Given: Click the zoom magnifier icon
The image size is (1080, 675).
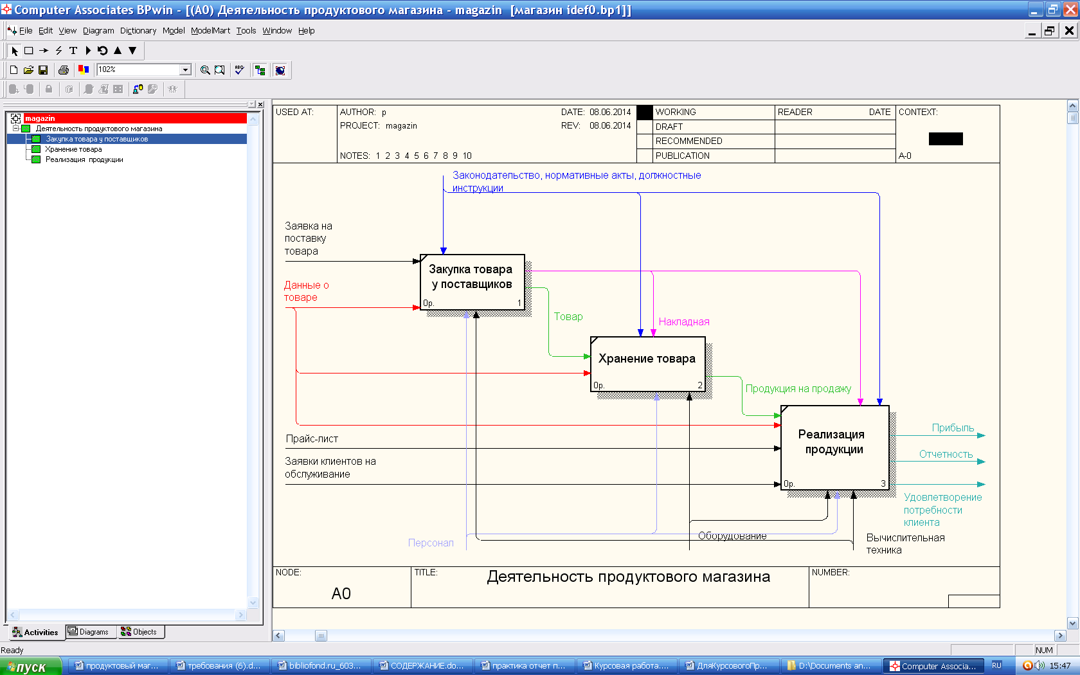Looking at the screenshot, I should click(x=205, y=70).
